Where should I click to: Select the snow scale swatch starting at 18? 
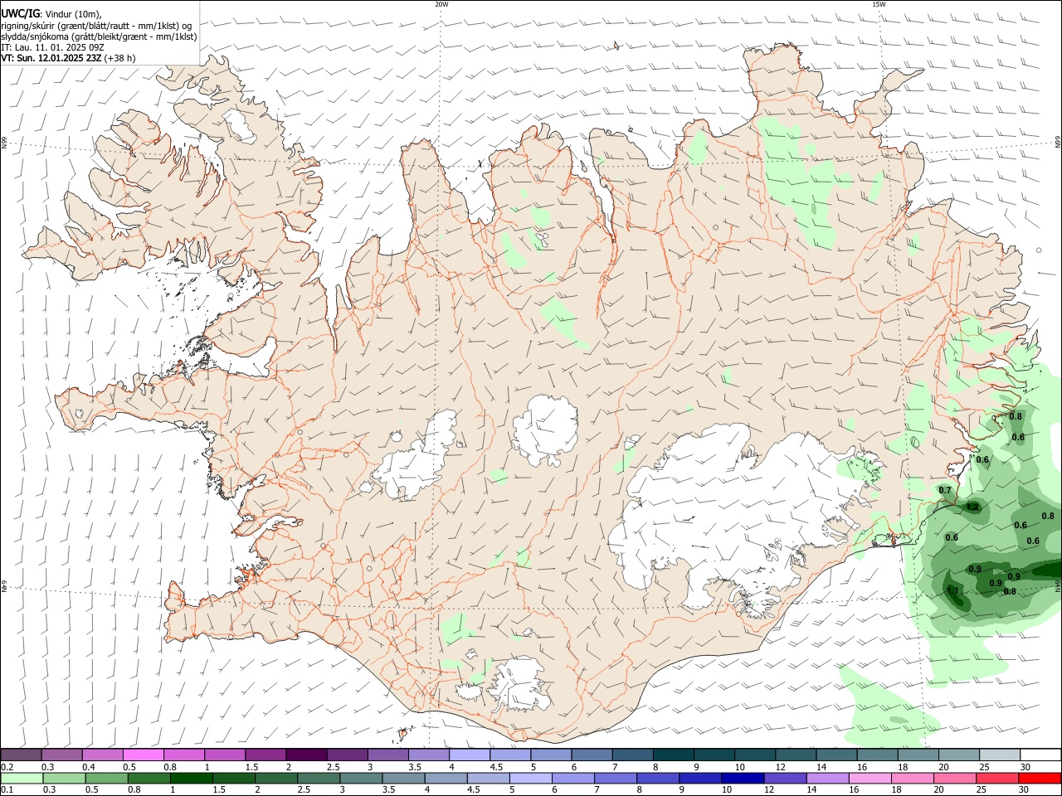[918, 755]
